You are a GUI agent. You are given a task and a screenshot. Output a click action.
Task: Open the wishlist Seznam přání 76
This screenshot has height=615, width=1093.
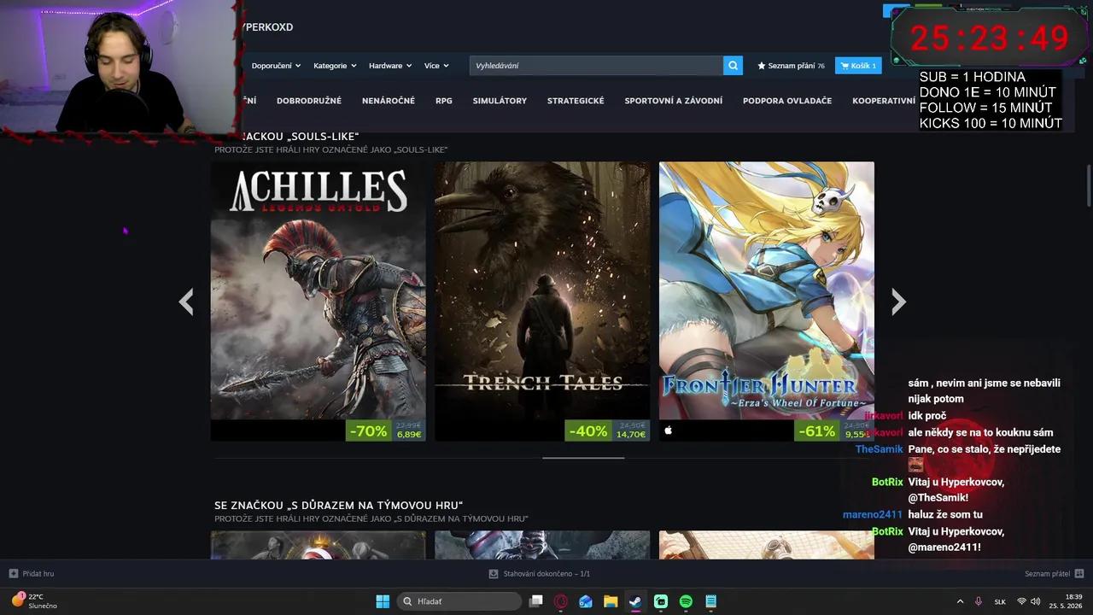point(791,66)
